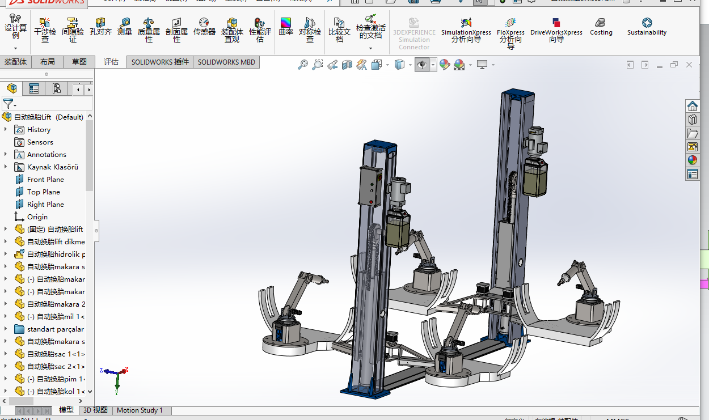Expand the 自动换胎sac 1<1> component

pos(6,354)
